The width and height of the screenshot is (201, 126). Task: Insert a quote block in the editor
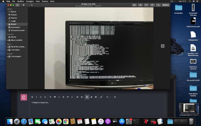55,97
